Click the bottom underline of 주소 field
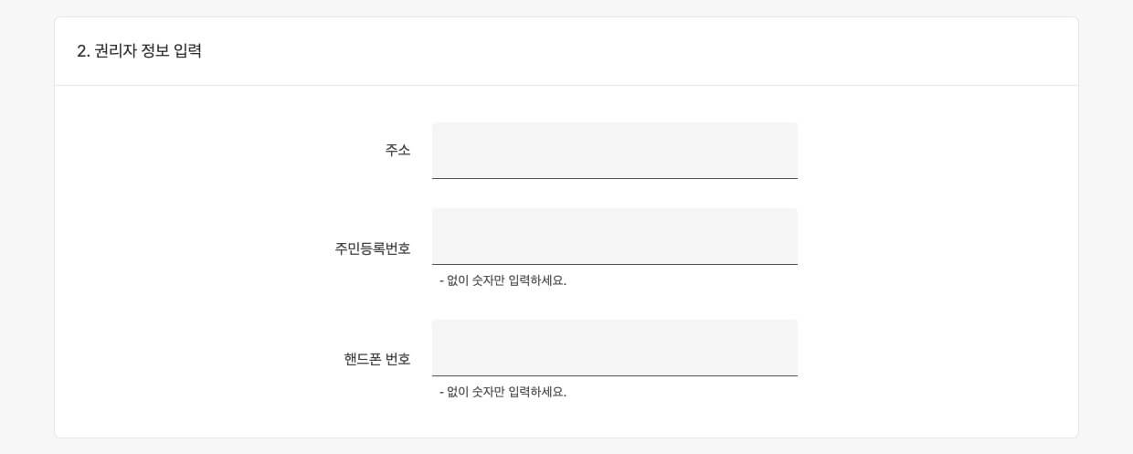This screenshot has width=1133, height=454. [x=614, y=178]
